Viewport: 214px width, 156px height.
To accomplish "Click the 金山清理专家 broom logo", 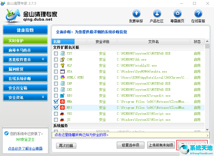I will click(13, 16).
